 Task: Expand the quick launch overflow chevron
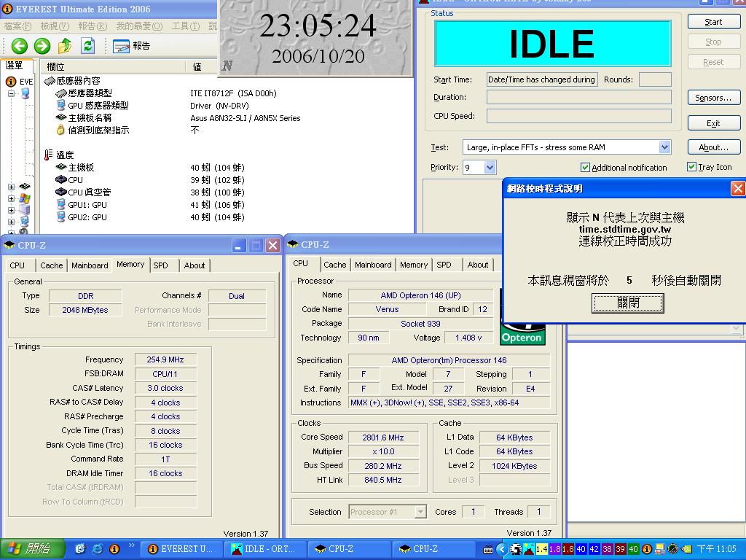[x=132, y=545]
